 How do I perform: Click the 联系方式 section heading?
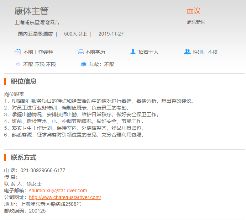point(23,157)
